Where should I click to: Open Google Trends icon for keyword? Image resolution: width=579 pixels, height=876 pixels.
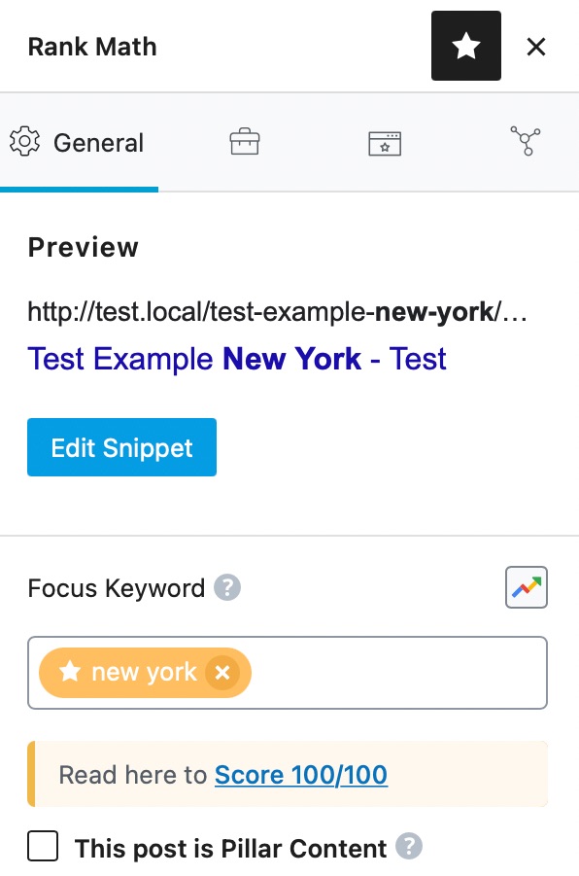tap(526, 587)
